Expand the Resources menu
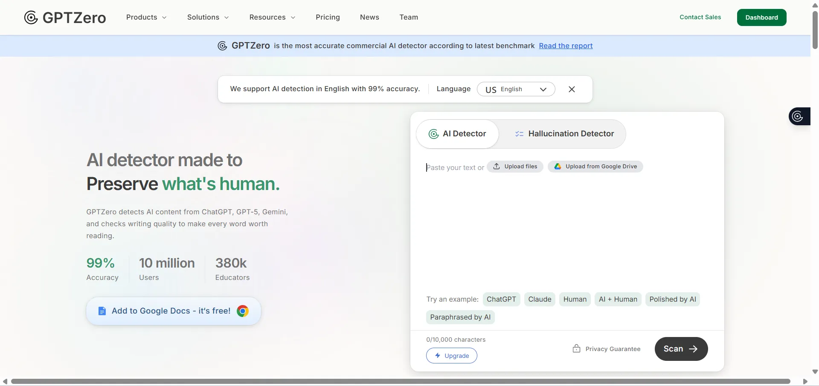 pyautogui.click(x=272, y=17)
